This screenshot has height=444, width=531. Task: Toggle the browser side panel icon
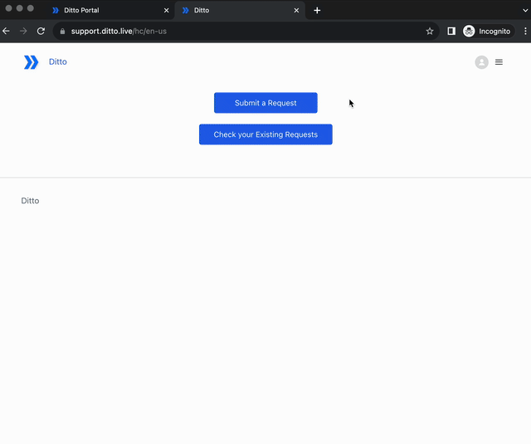tap(451, 32)
